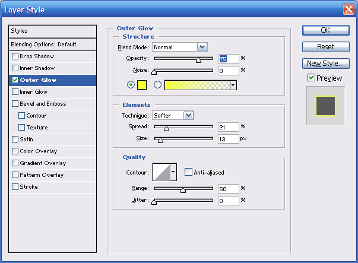Click the Contour curve thumbnail
The width and height of the screenshot is (358, 263).
coord(161,172)
